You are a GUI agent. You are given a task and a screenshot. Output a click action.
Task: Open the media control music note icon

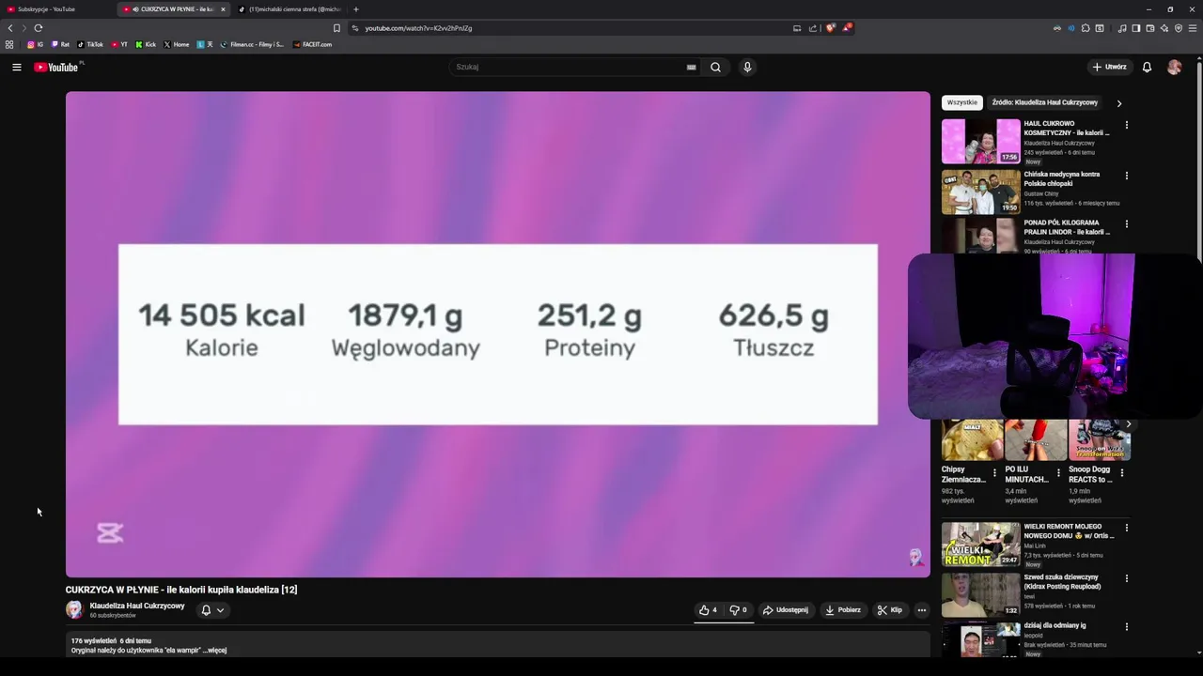tap(1122, 28)
